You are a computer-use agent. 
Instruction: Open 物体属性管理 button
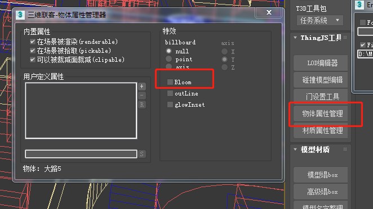(x=321, y=113)
